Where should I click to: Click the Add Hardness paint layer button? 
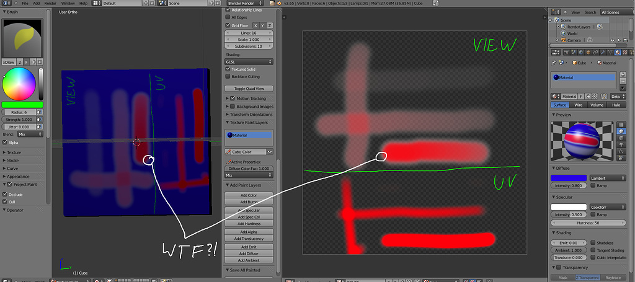tap(249, 223)
